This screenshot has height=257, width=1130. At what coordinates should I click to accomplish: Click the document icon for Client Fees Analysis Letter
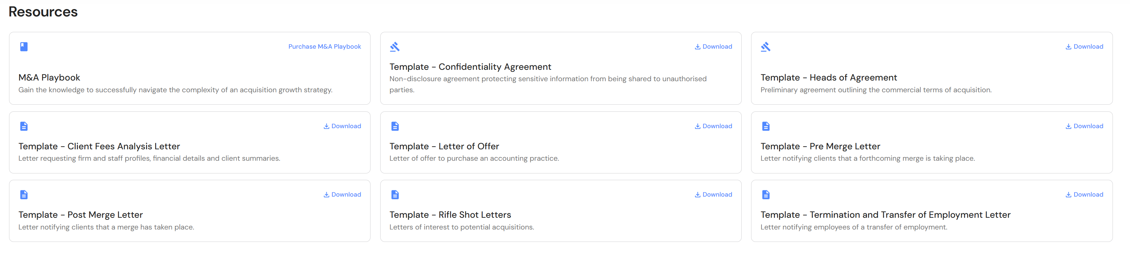24,126
